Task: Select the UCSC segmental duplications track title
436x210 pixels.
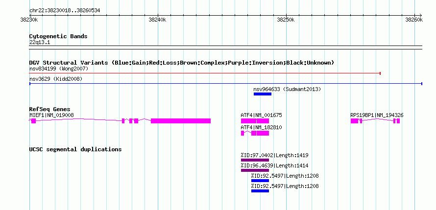Action: coord(75,149)
